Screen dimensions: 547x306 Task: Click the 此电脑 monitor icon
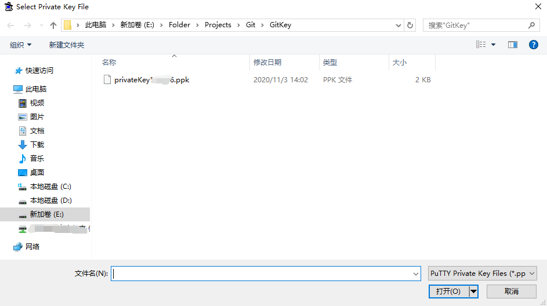coord(18,89)
